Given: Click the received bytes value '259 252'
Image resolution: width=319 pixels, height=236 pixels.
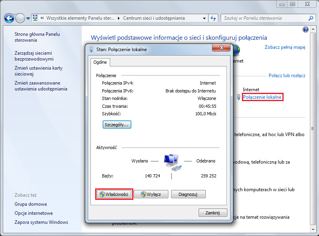Looking at the screenshot, I should [x=208, y=176].
